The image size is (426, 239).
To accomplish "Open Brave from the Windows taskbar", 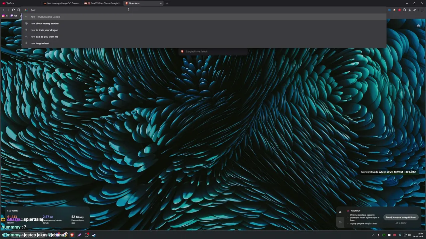I will (72, 235).
